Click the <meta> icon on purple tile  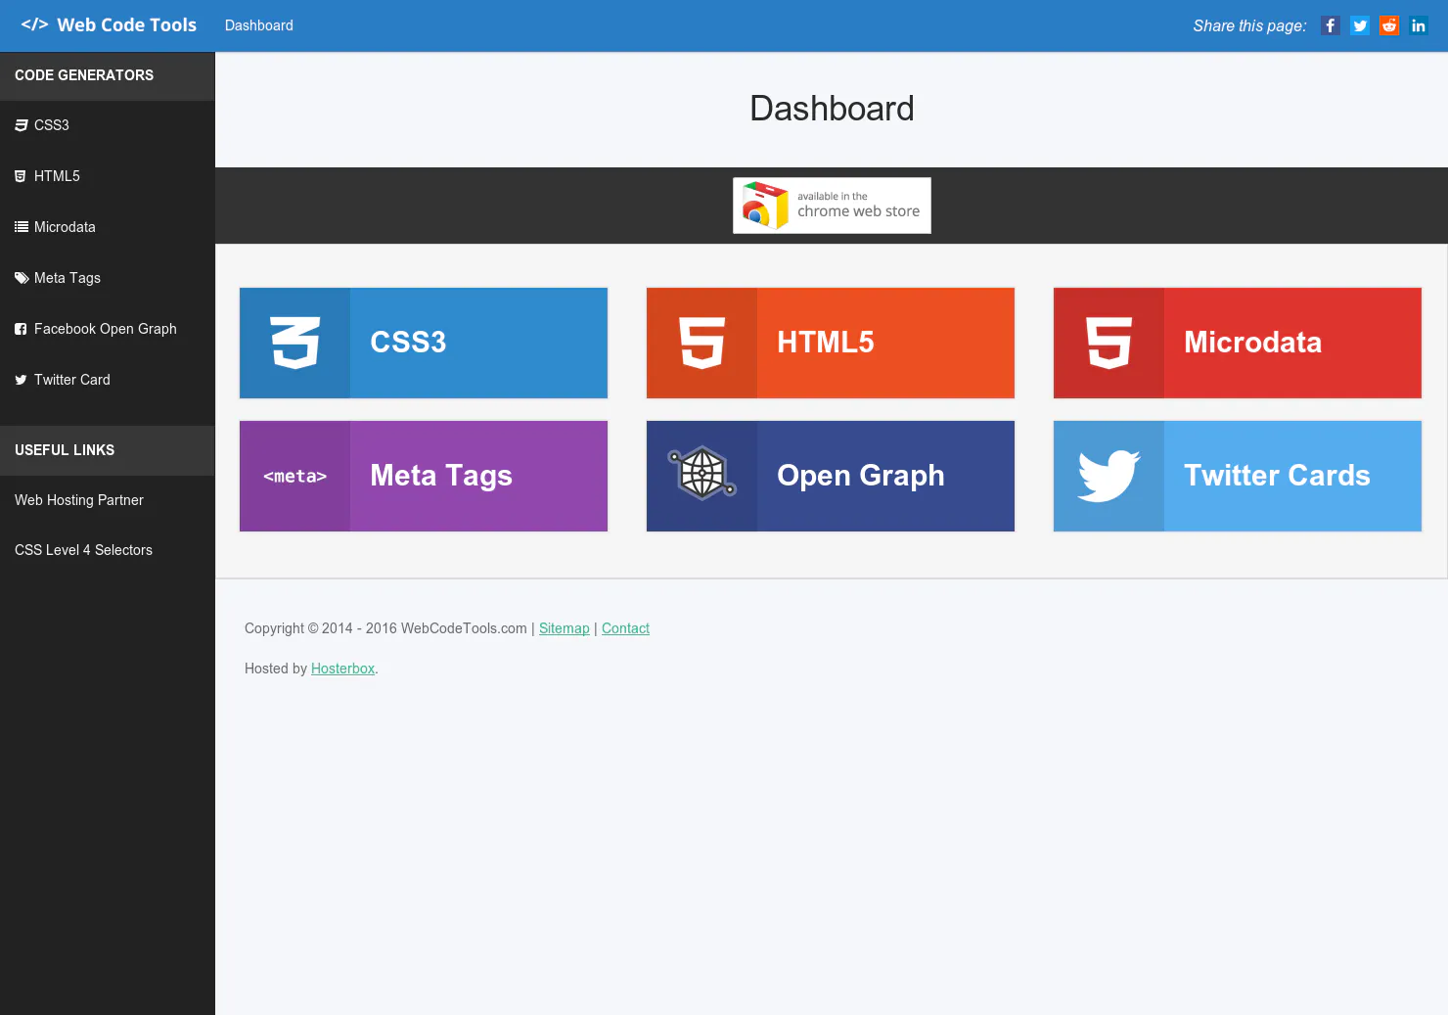[294, 477]
